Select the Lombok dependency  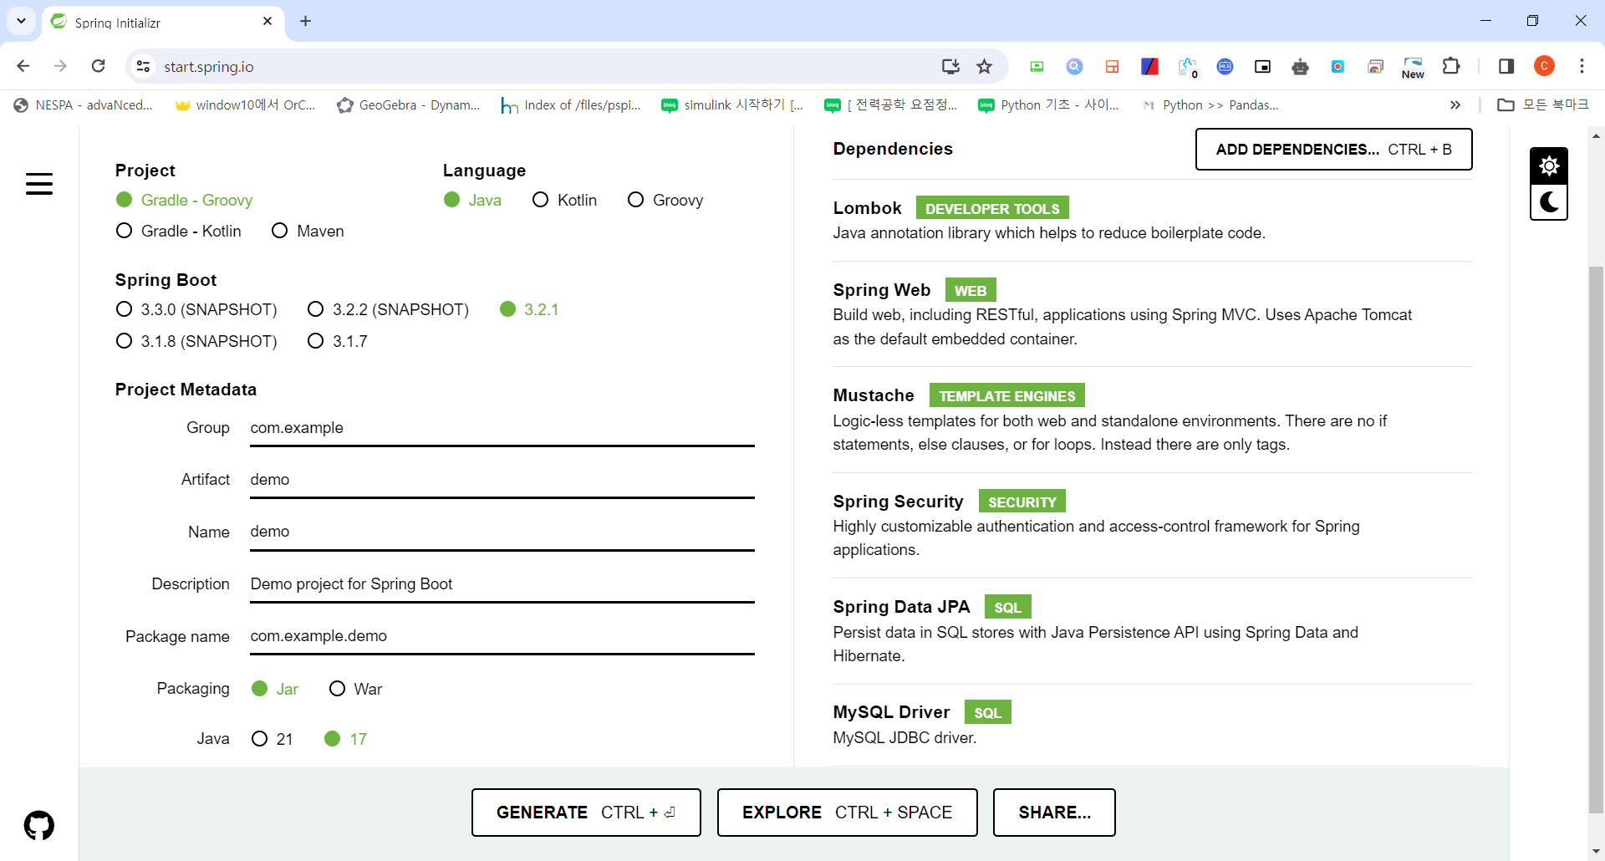[x=1153, y=220]
